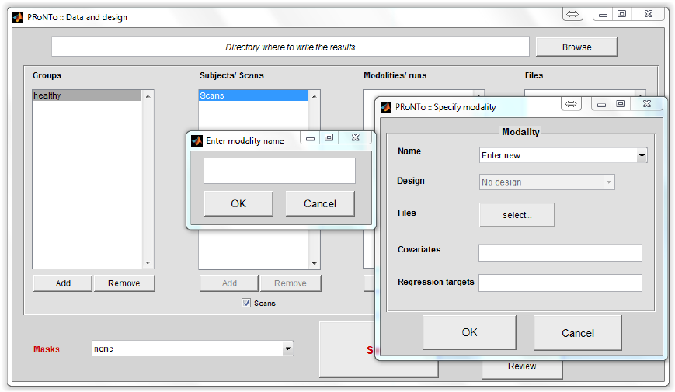Focus the modality name text field

(280, 171)
